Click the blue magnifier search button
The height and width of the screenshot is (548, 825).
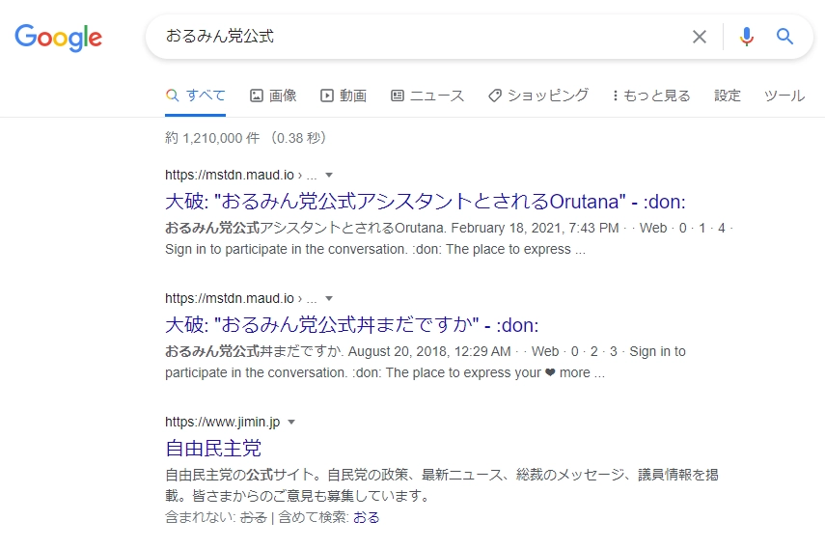(785, 37)
